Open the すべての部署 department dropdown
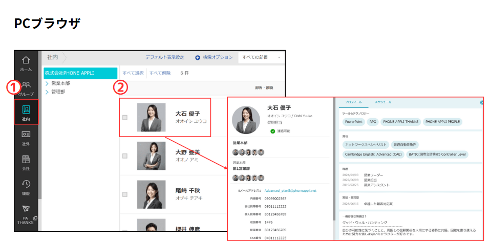The image size is (489, 244). (261, 58)
